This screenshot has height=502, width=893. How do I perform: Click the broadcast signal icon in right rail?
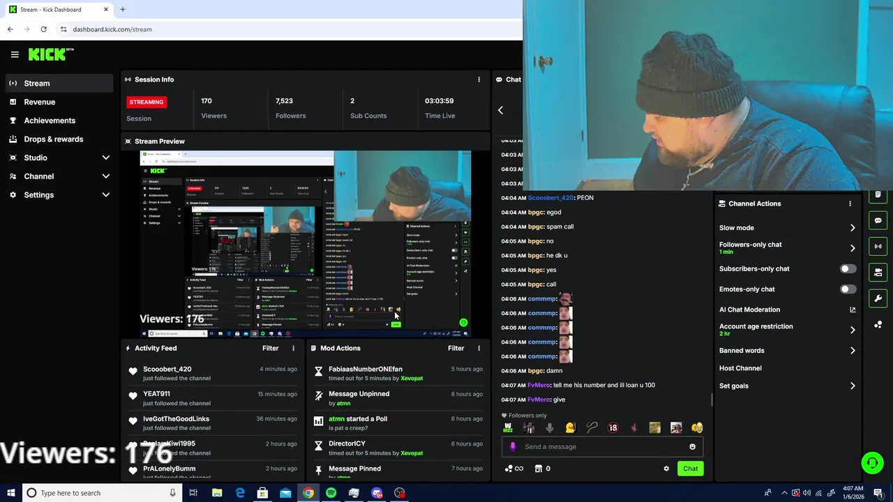coord(878,246)
